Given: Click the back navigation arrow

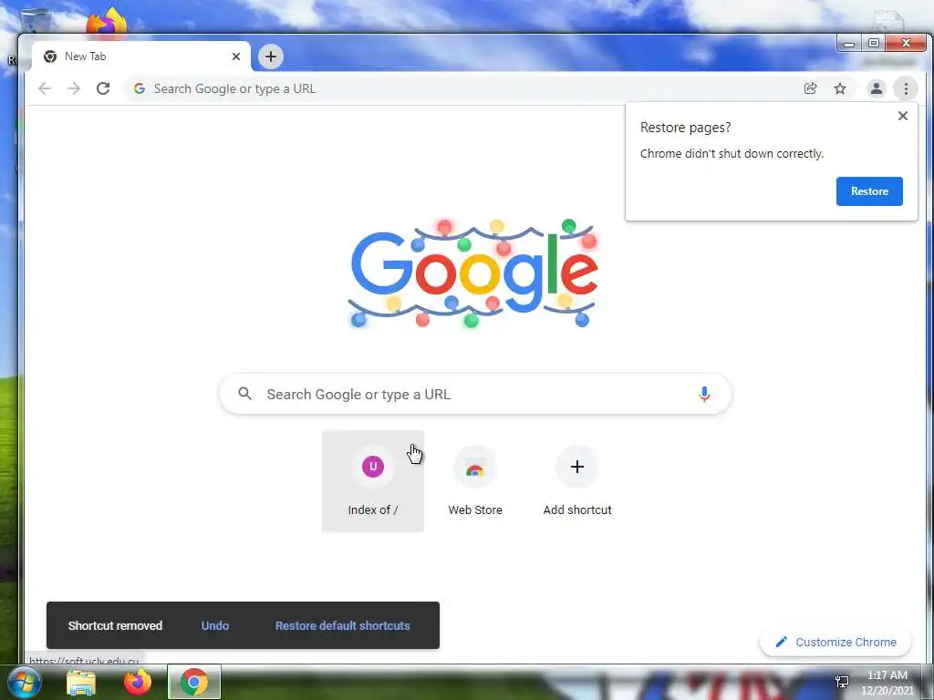Looking at the screenshot, I should (44, 88).
